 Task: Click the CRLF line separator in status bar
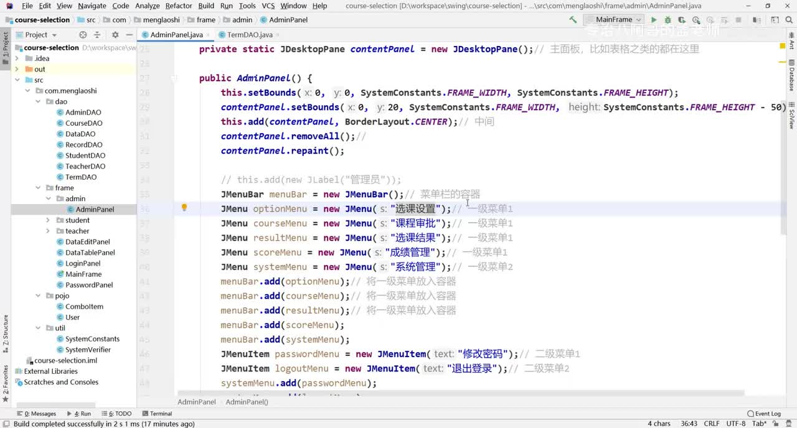click(712, 424)
